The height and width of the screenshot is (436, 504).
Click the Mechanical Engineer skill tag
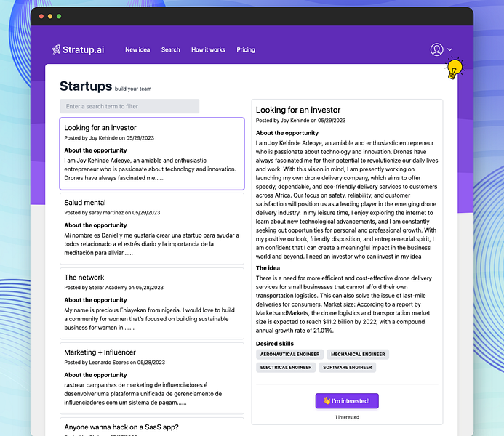(358, 354)
